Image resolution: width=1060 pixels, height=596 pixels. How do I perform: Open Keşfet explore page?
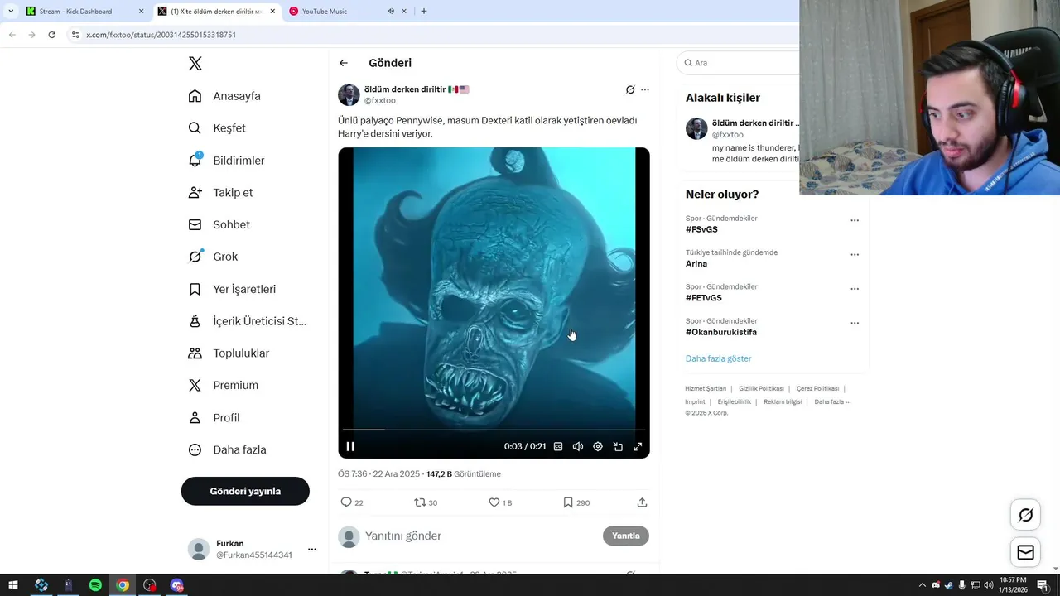(x=217, y=128)
